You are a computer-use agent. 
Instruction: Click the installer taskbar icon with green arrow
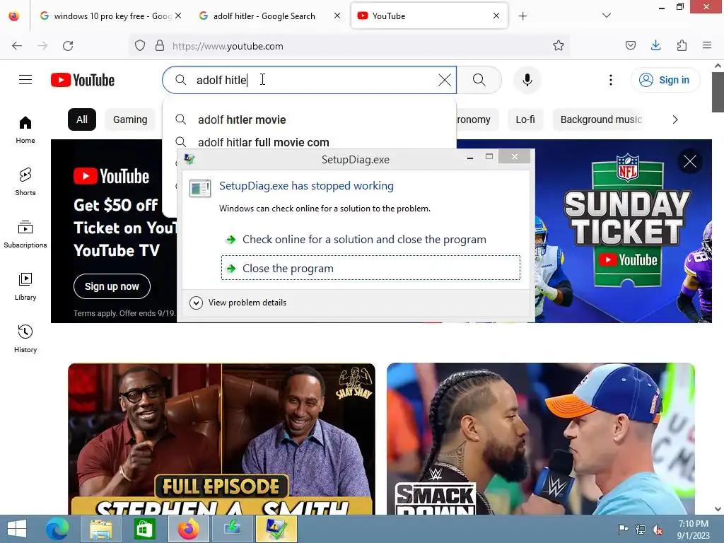[232, 529]
